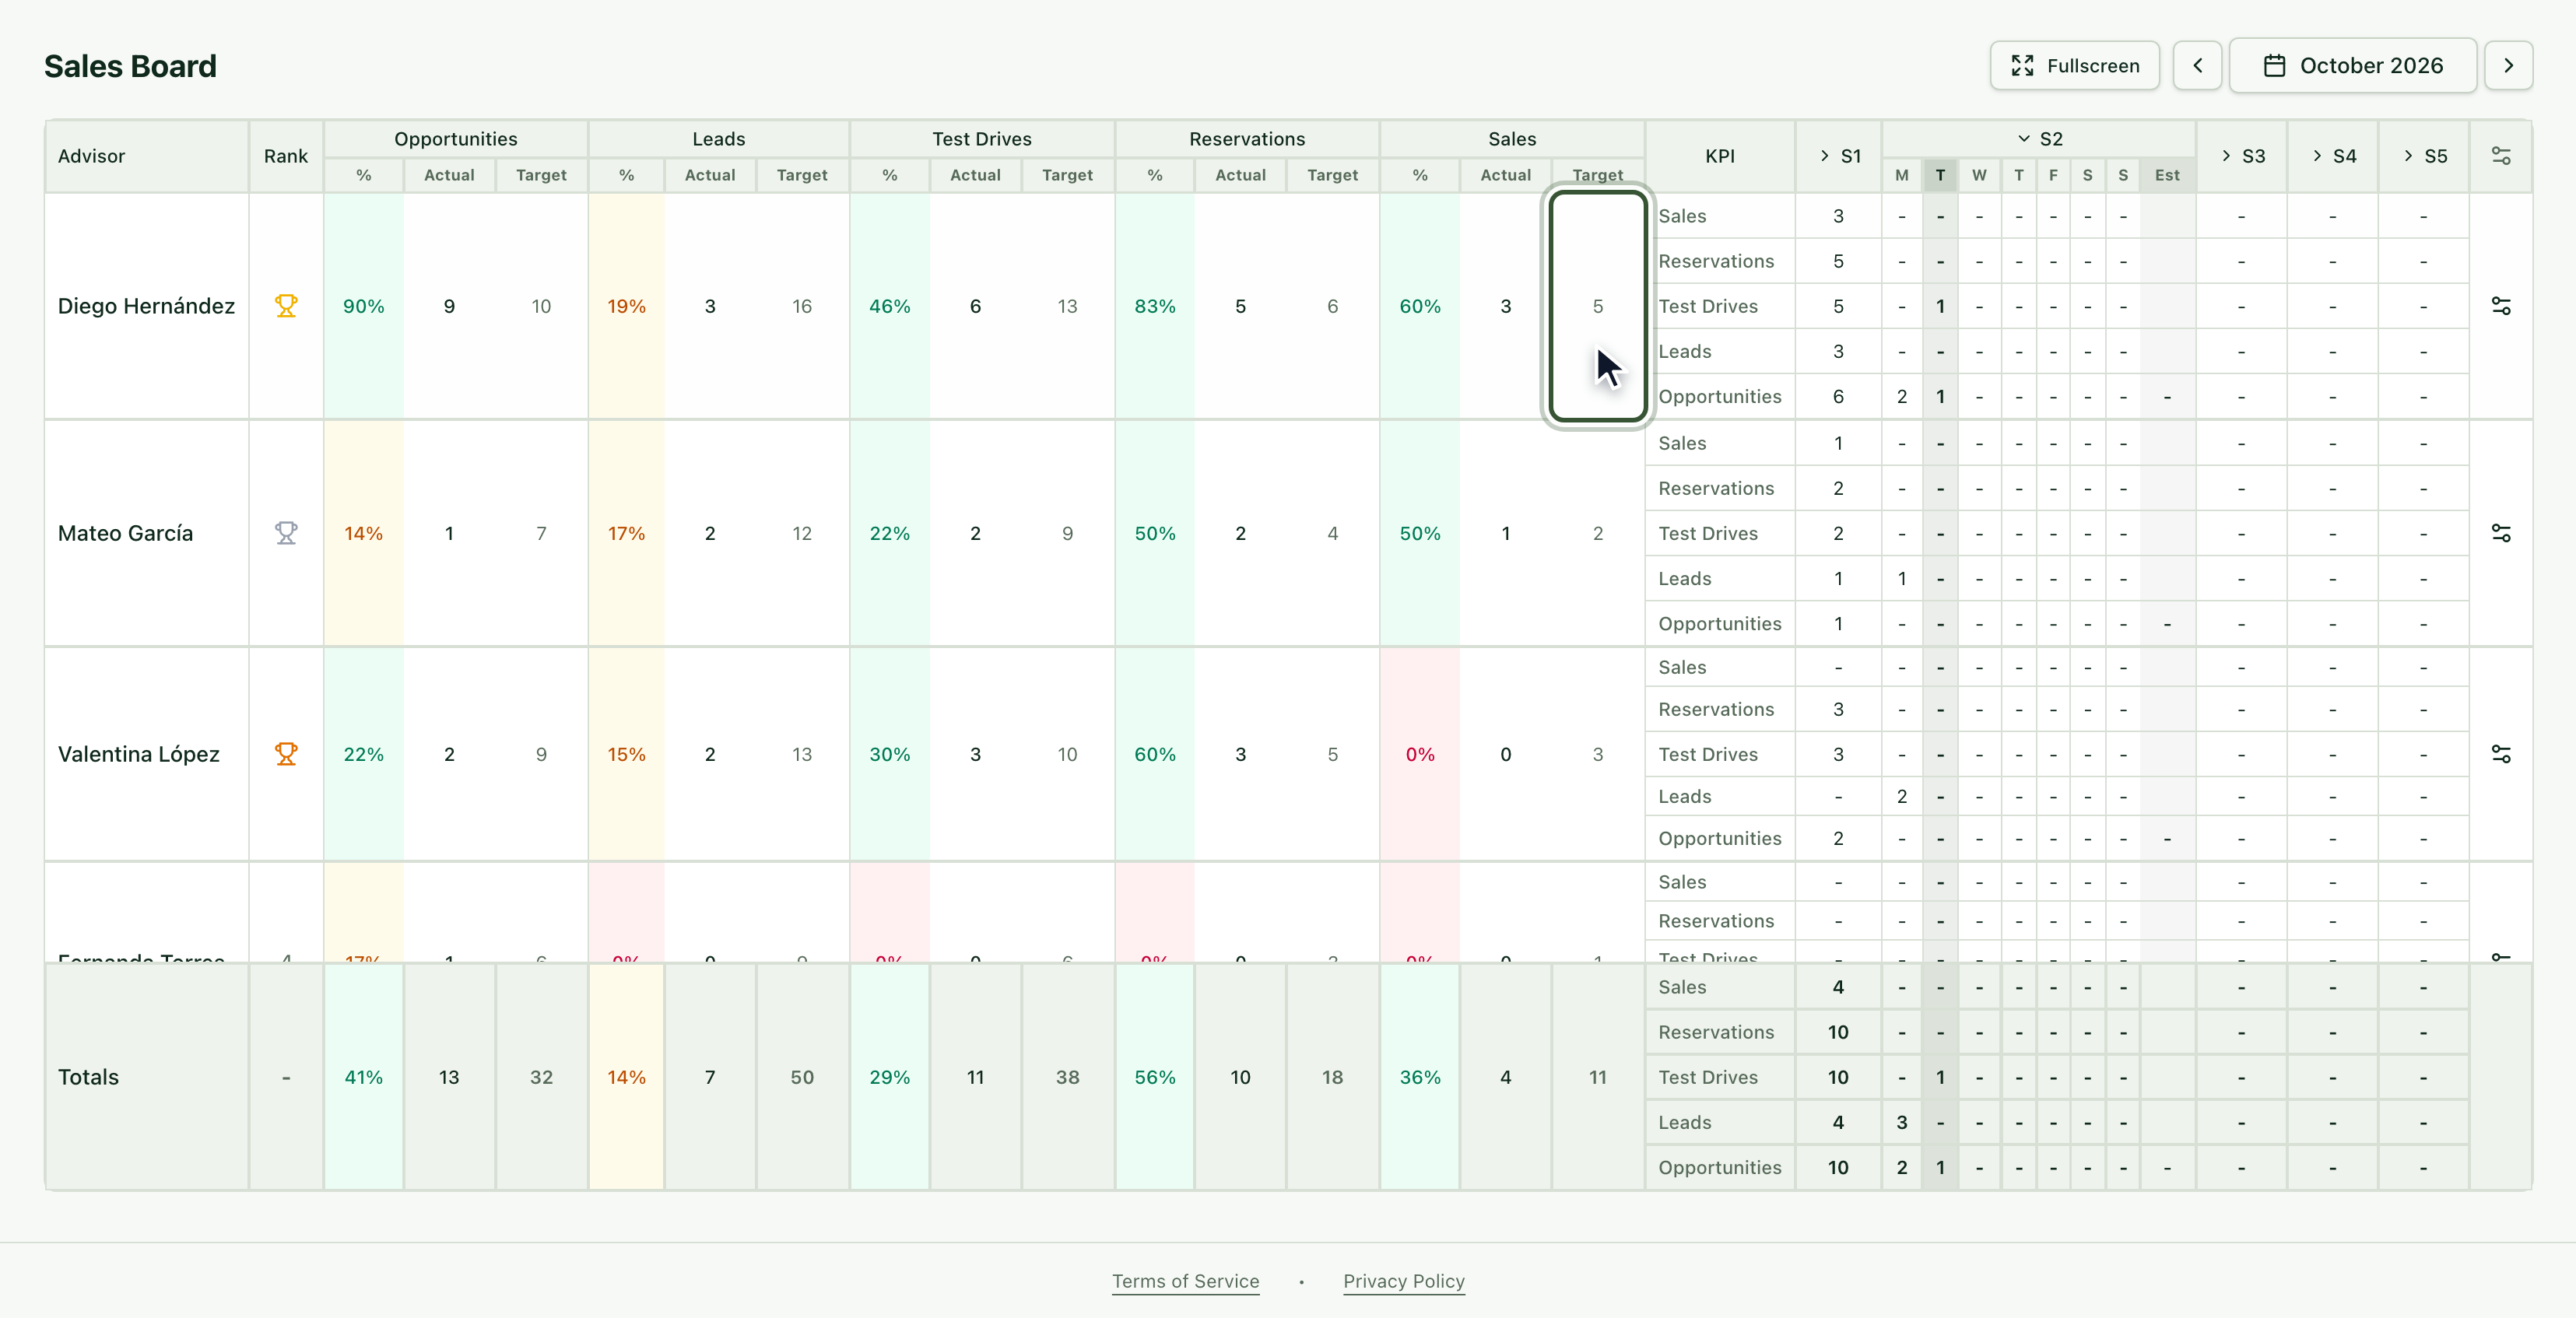Click the 36% total sales percentage
Viewport: 2576px width, 1318px height.
click(x=1419, y=1077)
